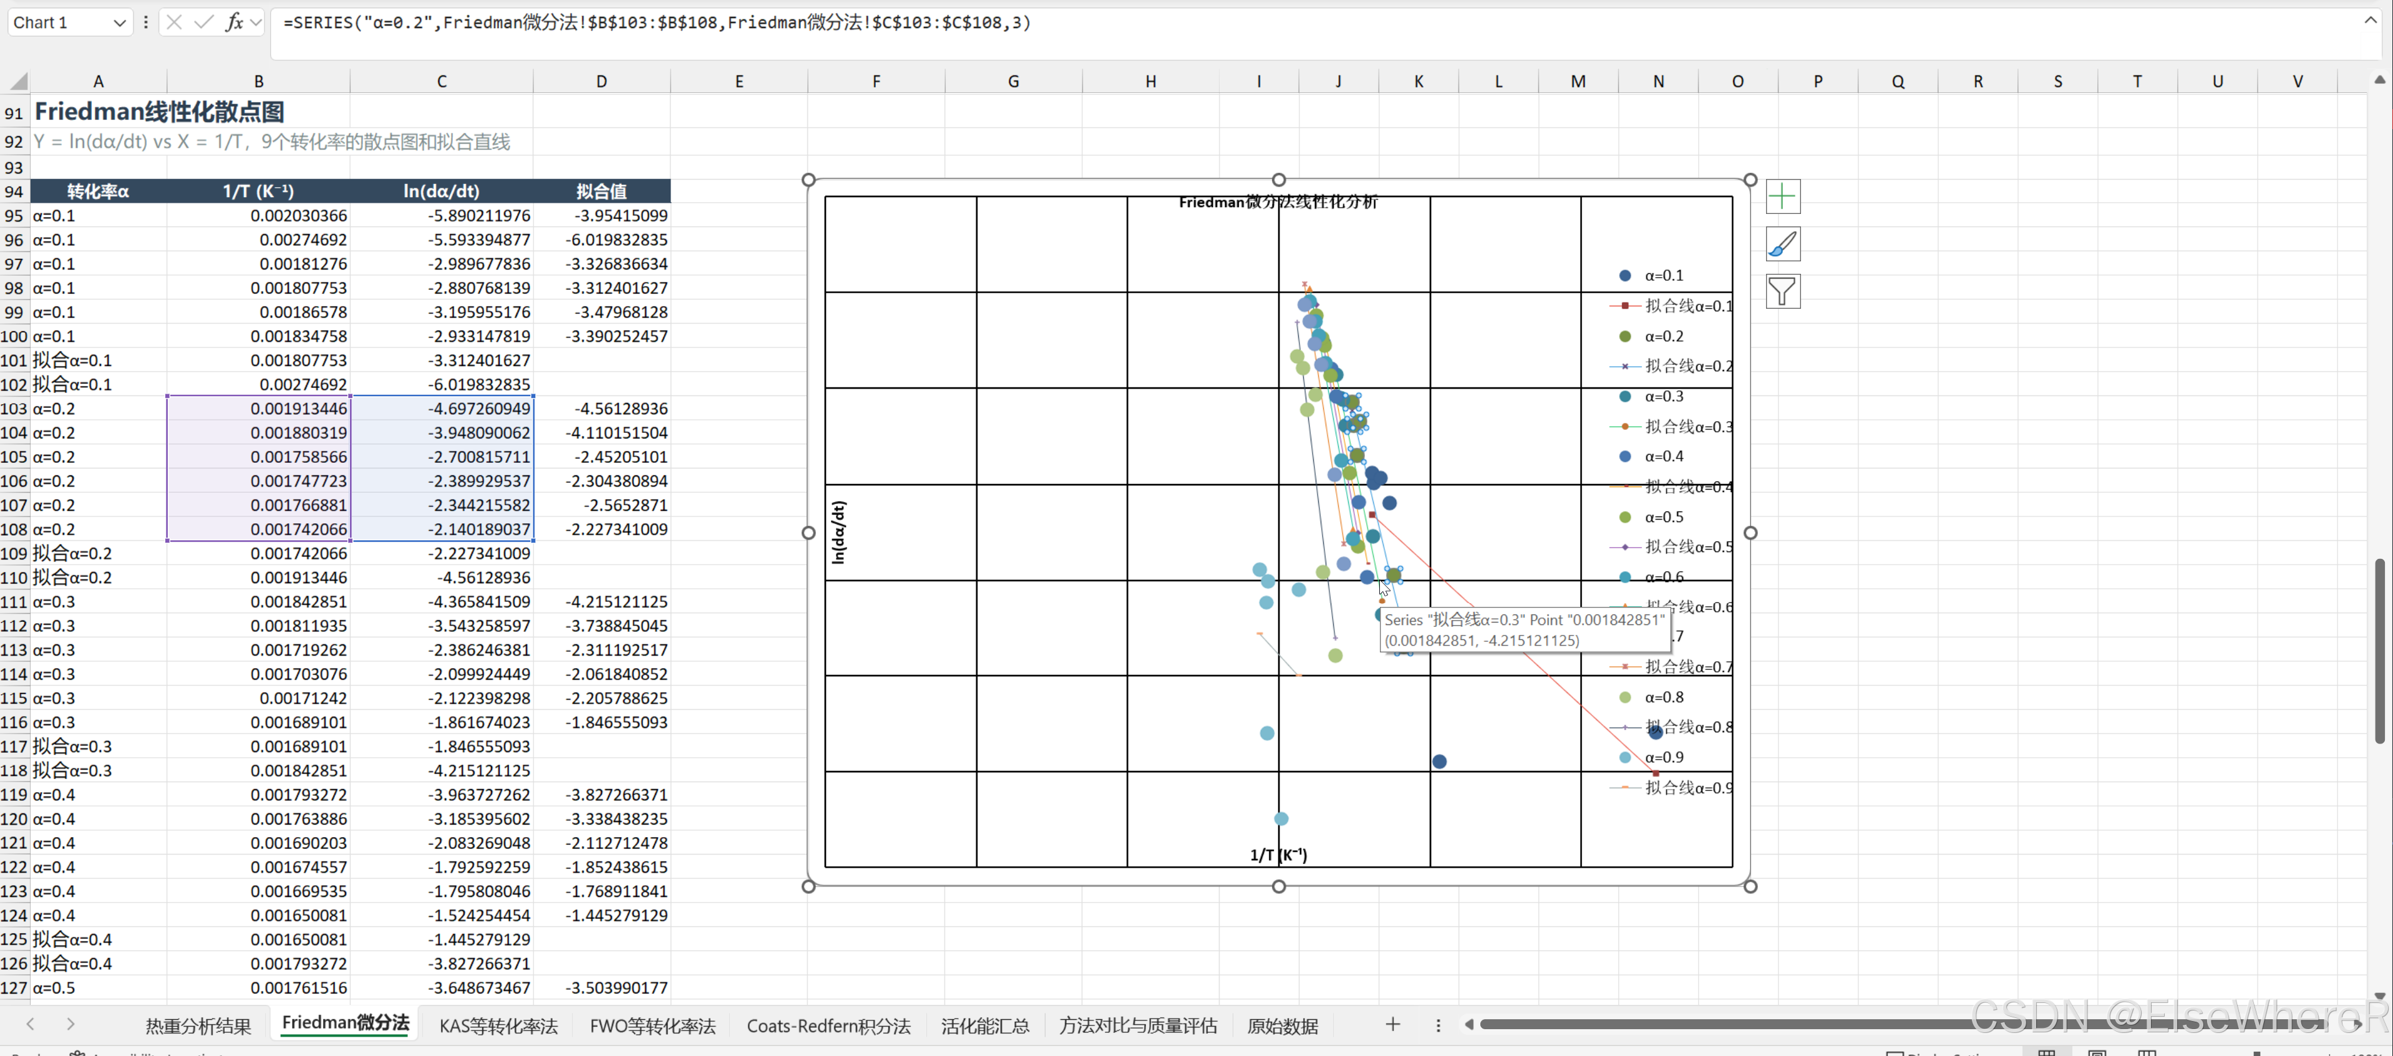
Task: Click the Select All corner triangle
Action: pos(17,81)
